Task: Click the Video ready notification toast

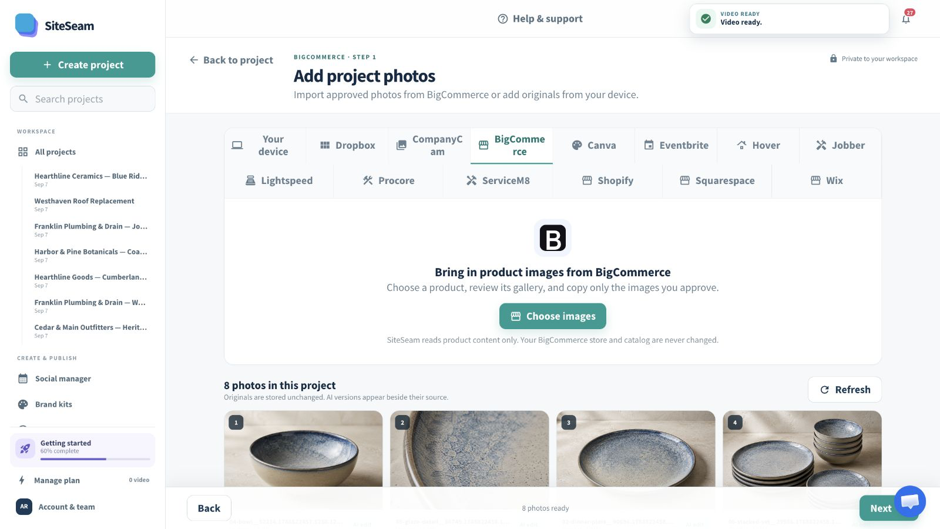Action: tap(789, 19)
